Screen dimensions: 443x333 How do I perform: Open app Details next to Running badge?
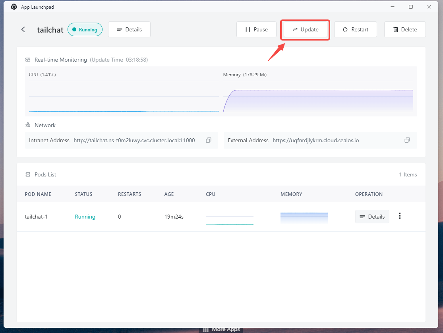pyautogui.click(x=129, y=29)
